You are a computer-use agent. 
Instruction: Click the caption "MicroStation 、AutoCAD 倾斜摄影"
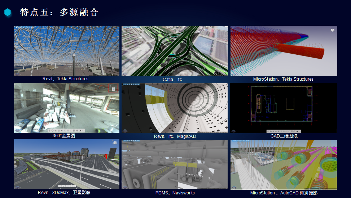click(284, 193)
